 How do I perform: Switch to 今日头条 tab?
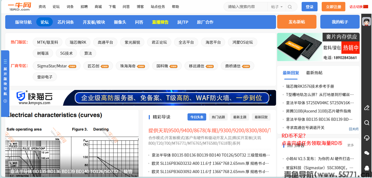[197, 117]
